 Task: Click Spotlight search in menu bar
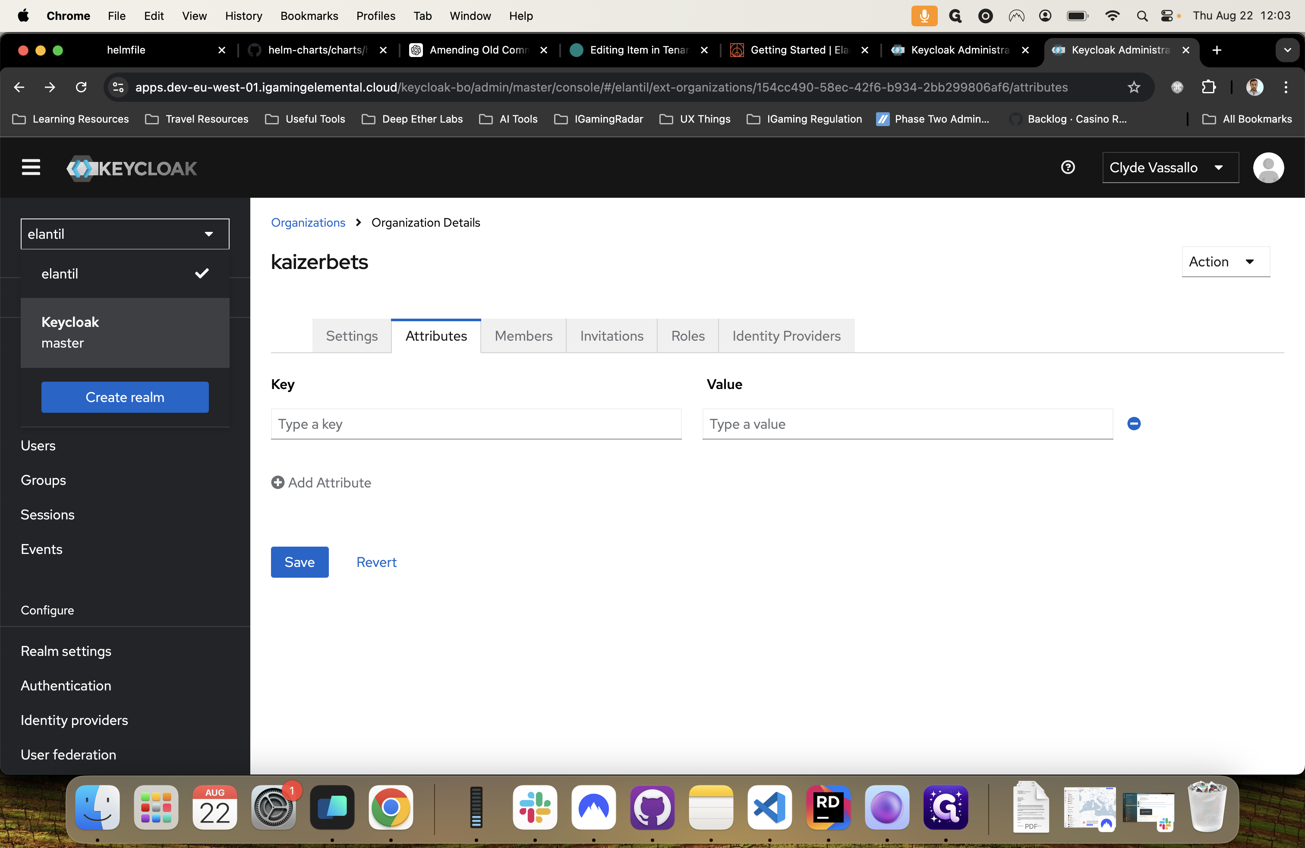1142,16
